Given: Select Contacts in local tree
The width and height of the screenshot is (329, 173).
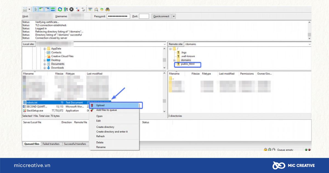Looking at the screenshot, I should 56,52.
